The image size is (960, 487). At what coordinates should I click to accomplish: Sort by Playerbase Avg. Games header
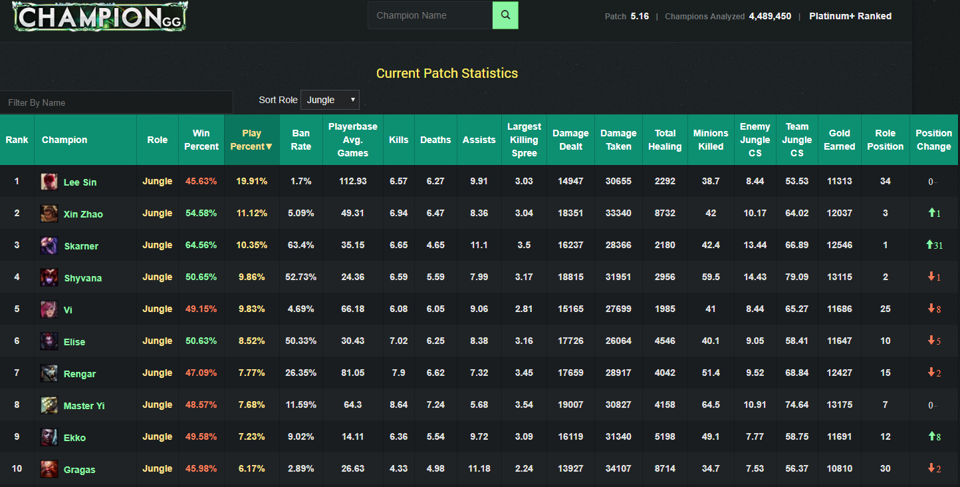click(353, 140)
